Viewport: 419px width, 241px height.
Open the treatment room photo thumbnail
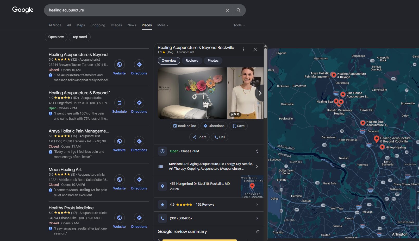192,93
